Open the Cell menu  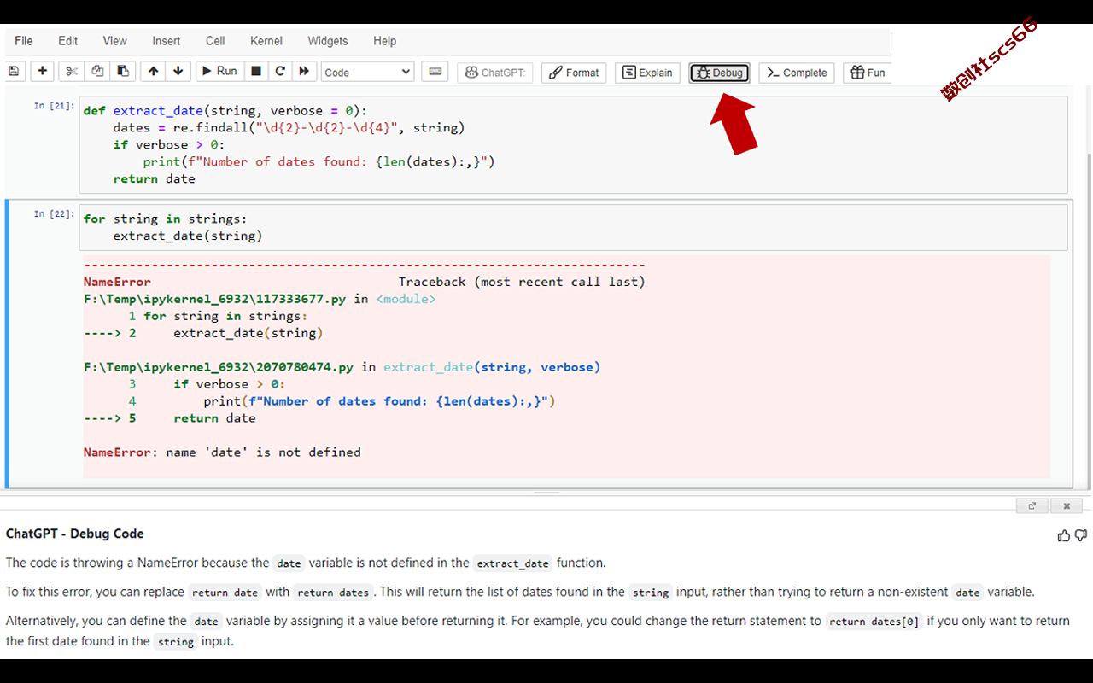pyautogui.click(x=215, y=41)
